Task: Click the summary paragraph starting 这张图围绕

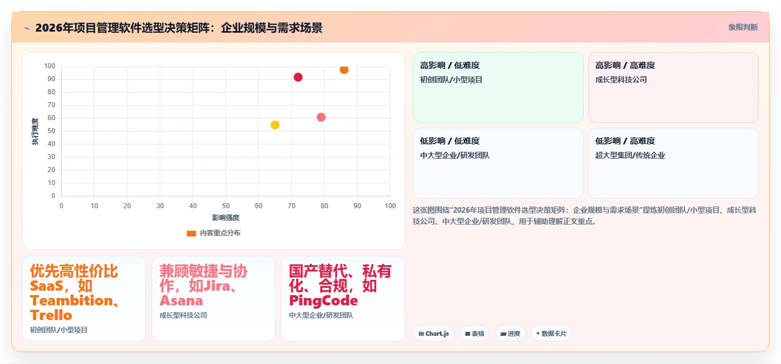Action: (585, 216)
